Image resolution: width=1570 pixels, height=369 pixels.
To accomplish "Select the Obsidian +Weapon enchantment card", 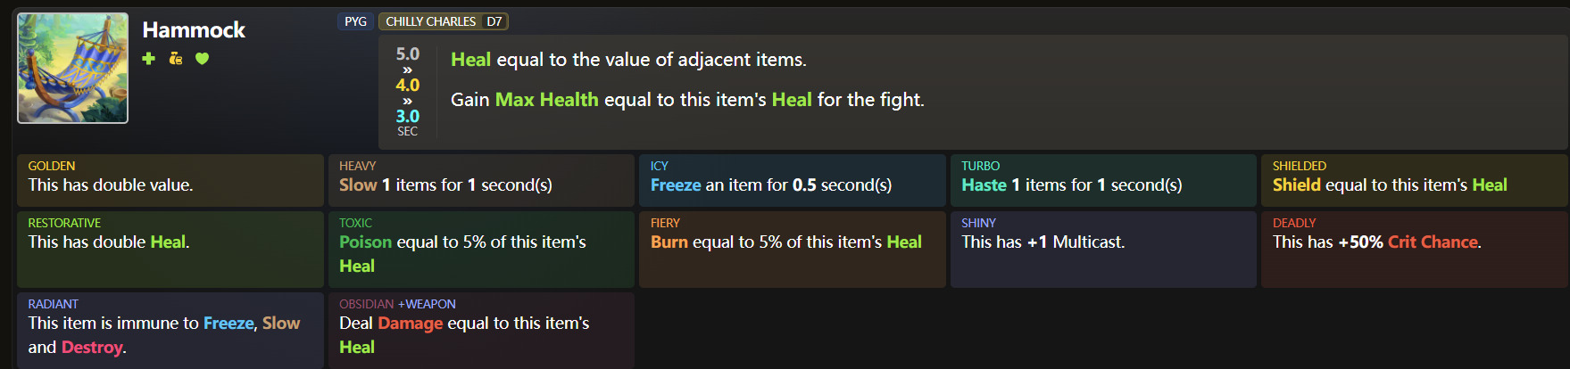I will click(481, 330).
